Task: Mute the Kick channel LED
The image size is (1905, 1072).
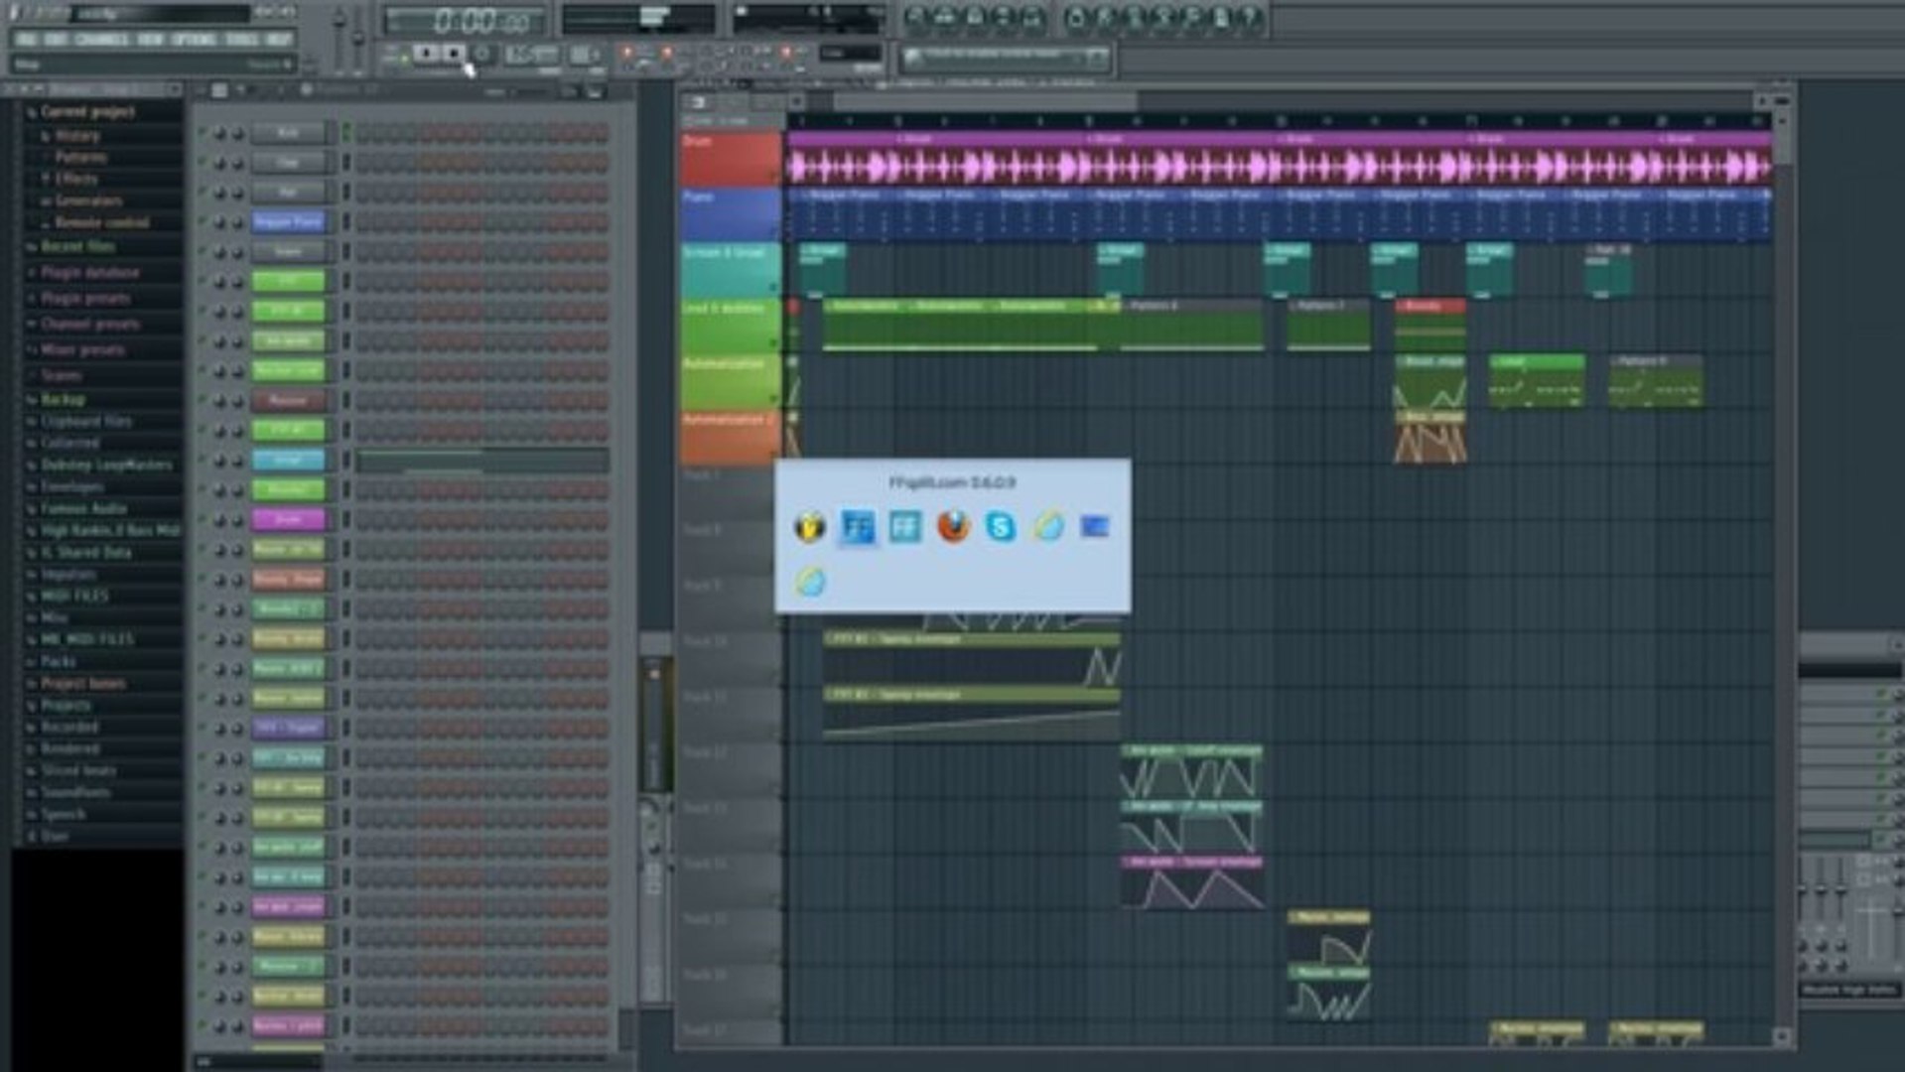Action: click(203, 133)
